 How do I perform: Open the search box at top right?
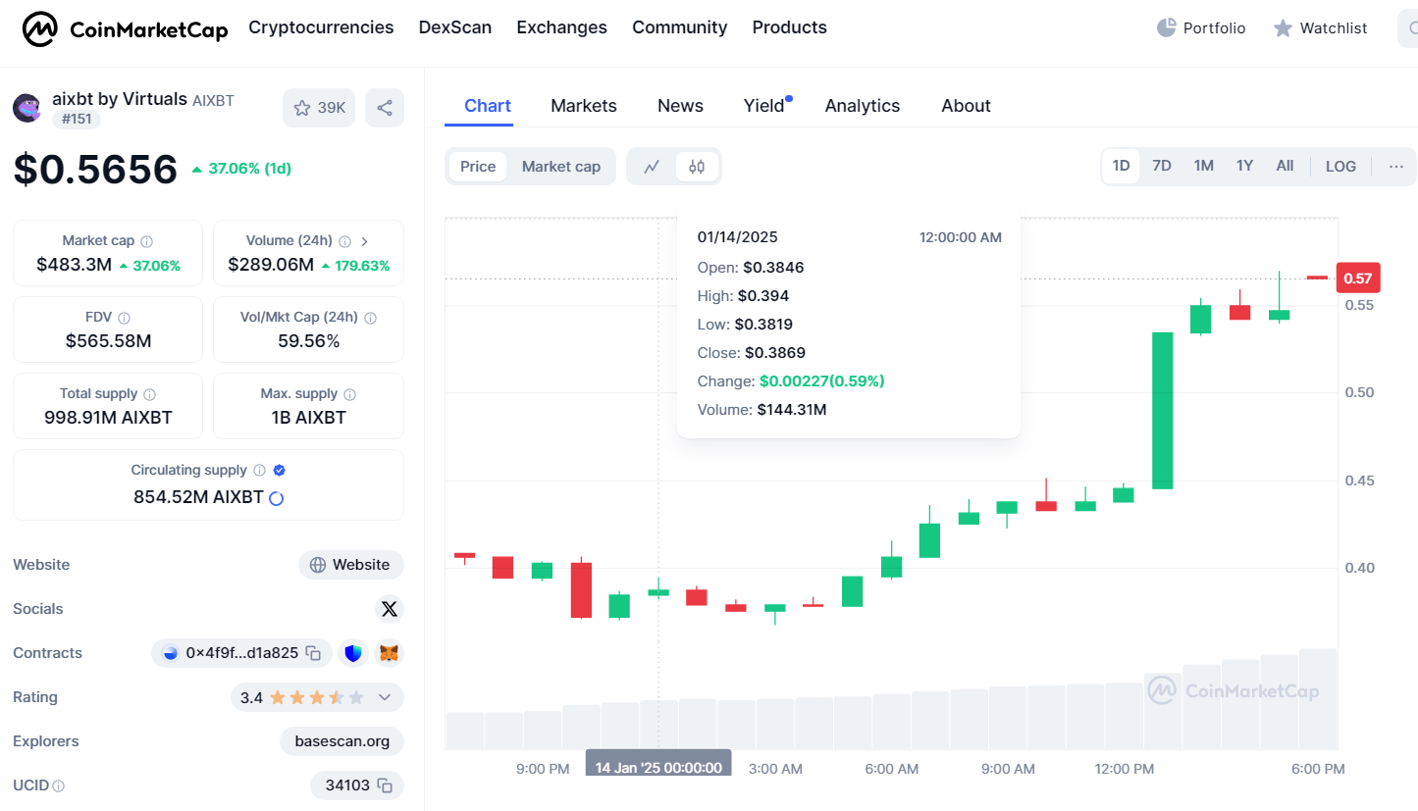click(x=1407, y=28)
